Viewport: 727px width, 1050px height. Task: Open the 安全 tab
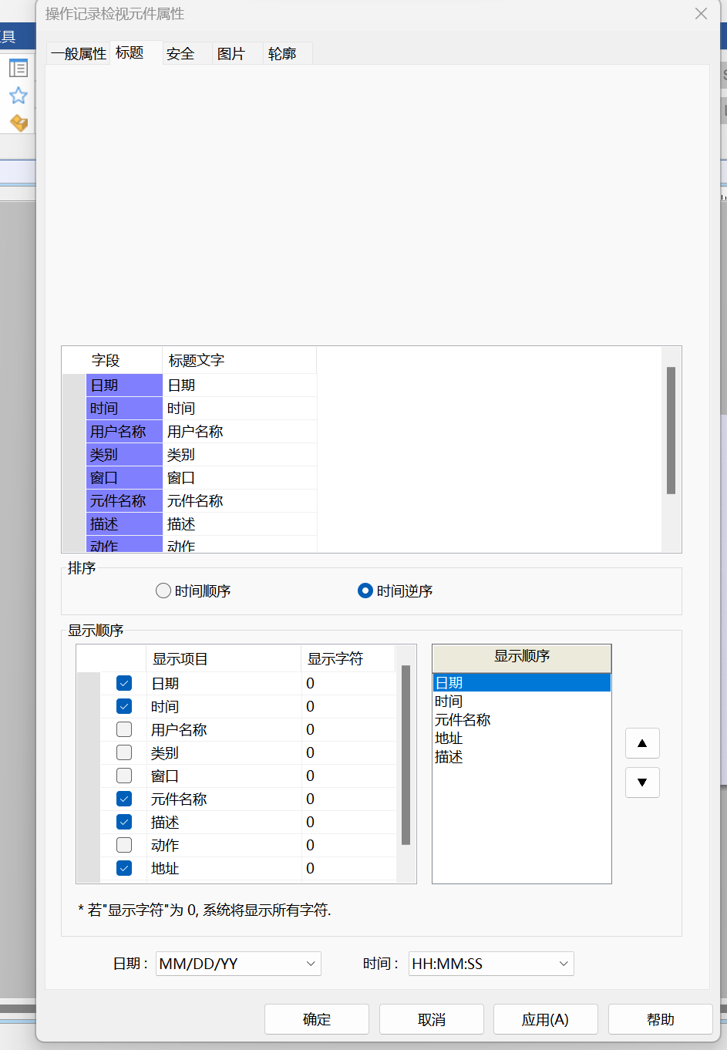pyautogui.click(x=180, y=53)
